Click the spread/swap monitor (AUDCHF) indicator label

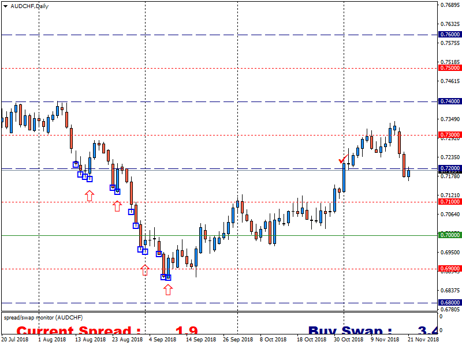(43, 318)
